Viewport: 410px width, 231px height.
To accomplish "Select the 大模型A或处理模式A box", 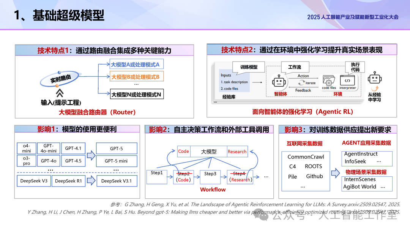I will point(136,64).
